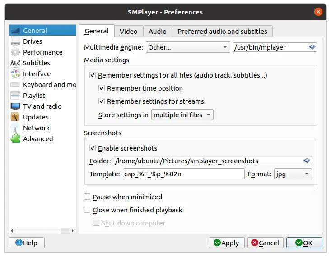Open Preferred audio and subtitles tab
The height and width of the screenshot is (257, 331).
[x=222, y=32]
